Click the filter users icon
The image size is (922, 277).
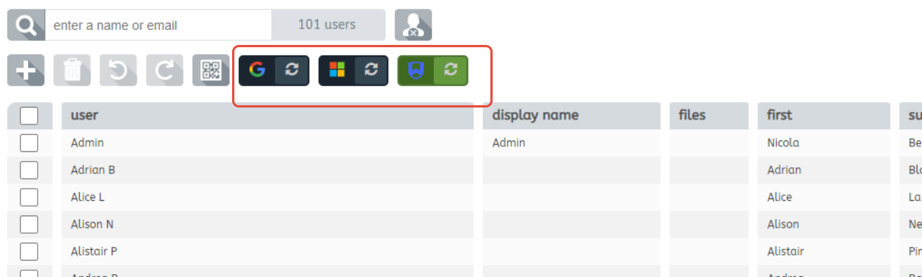413,25
